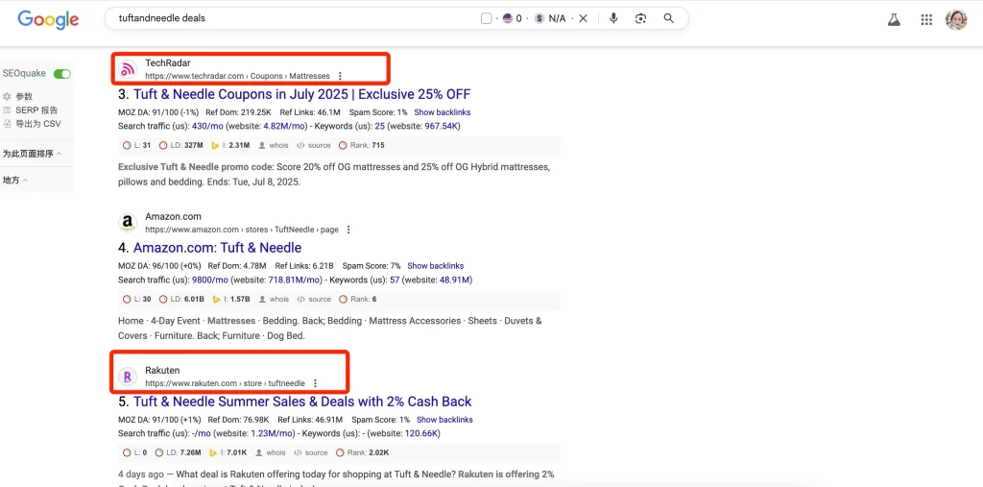Click the US flag icon in search bar

coord(508,19)
